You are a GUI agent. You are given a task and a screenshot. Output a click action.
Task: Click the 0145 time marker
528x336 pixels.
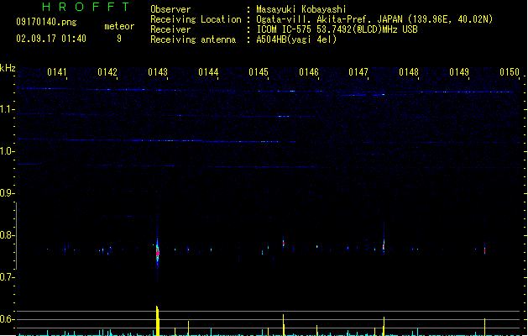coord(259,72)
